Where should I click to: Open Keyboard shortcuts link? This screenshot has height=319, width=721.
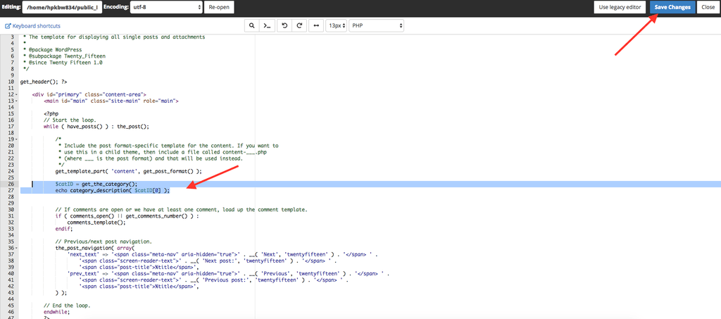[x=32, y=26]
